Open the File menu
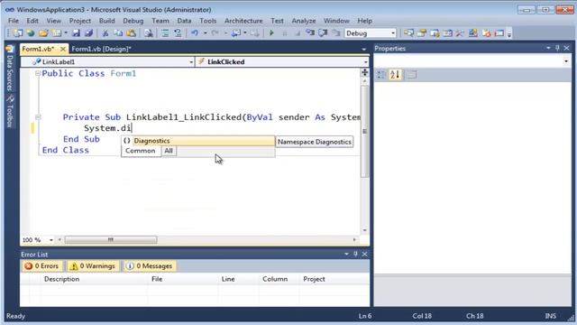The image size is (577, 325). point(14,21)
